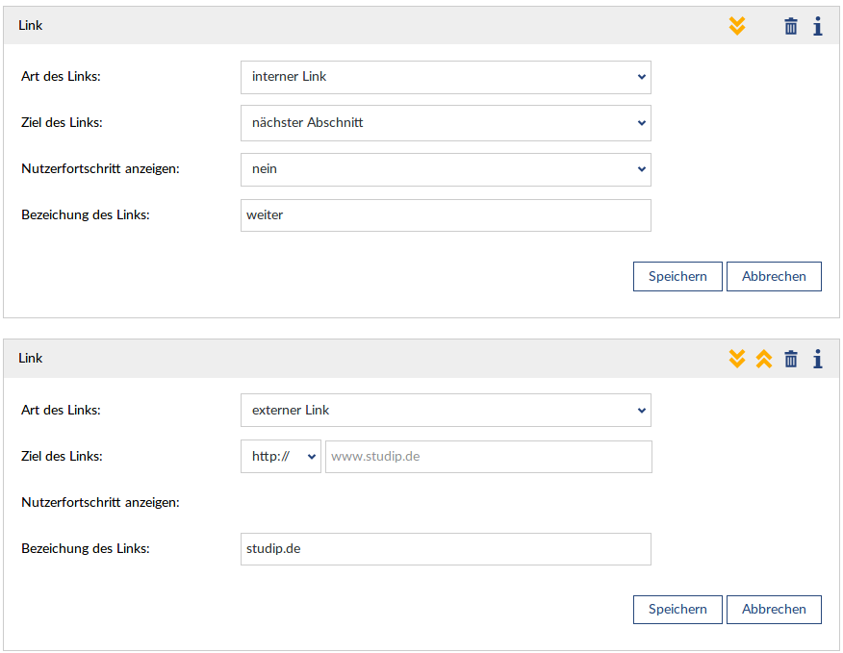Delete the first Link block via trash icon
This screenshot has height=653, width=843.
click(x=791, y=26)
